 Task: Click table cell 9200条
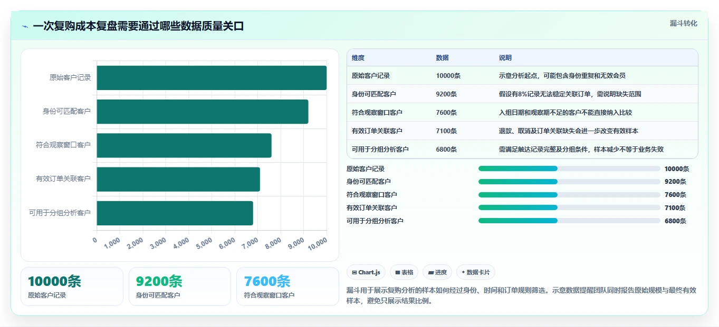point(447,94)
